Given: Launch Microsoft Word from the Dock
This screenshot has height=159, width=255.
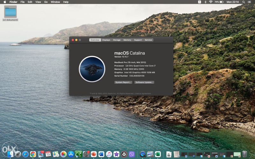Looking at the screenshot, I should [x=101, y=154].
